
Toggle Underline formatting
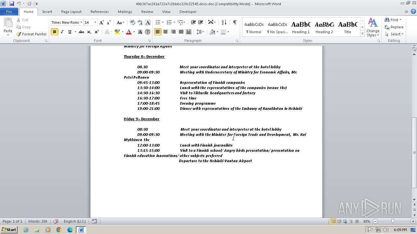pos(69,32)
